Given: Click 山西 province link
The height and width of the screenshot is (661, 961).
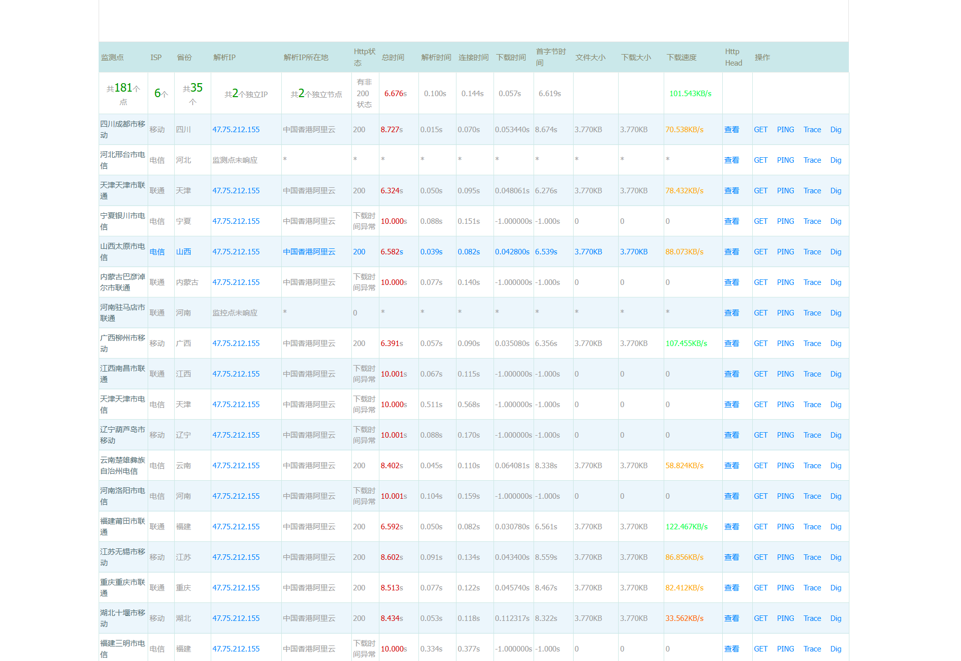Looking at the screenshot, I should point(183,252).
